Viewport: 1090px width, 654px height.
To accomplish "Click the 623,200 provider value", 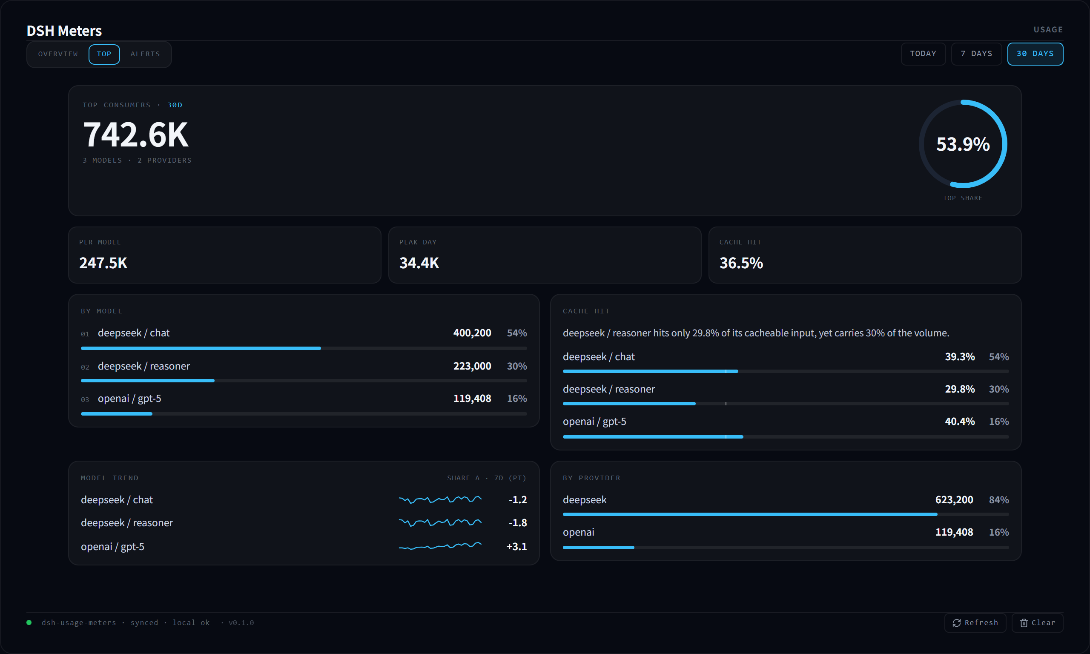I will 954,500.
